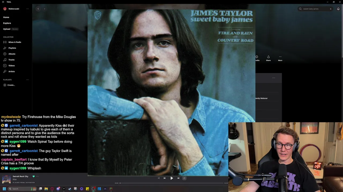Open Sticky Notes from the taskbar
The height and width of the screenshot is (192, 343).
(87, 189)
